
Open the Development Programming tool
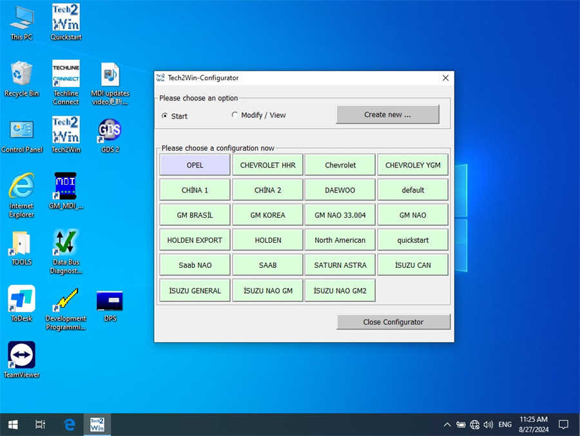65,301
